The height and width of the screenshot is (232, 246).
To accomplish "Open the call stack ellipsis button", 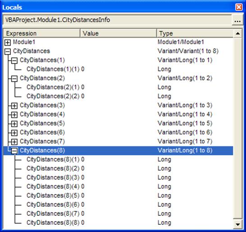I will [x=237, y=20].
